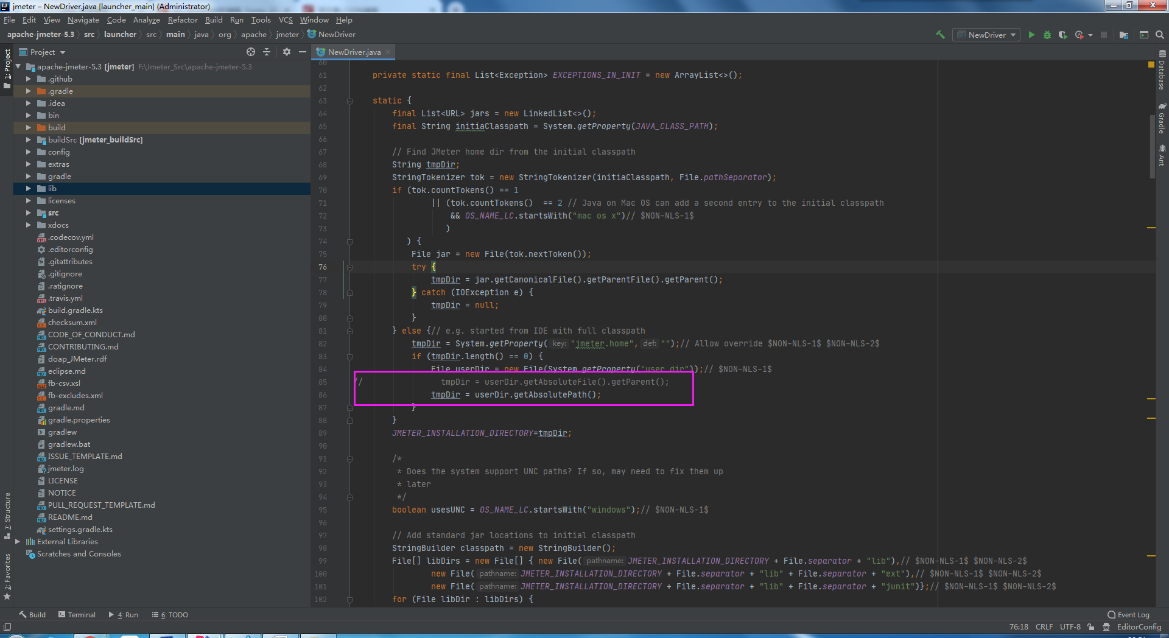
Task: Toggle the 1: Project side tool tab
Action: coord(7,69)
